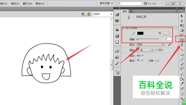Select the Selection (black arrow) tool
The image size is (186, 105).
[x=182, y=16]
